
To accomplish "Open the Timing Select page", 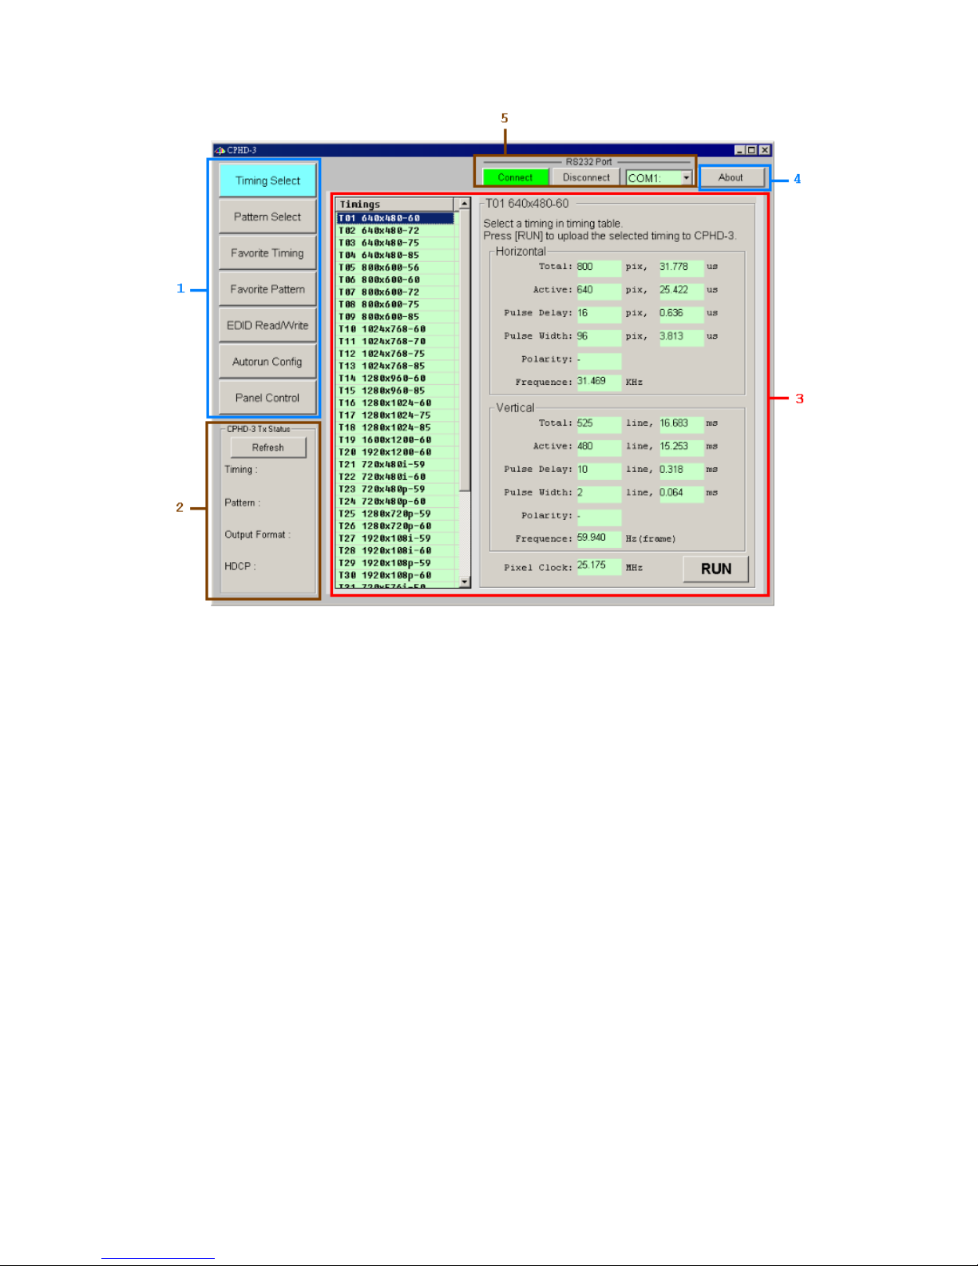I will 267,181.
